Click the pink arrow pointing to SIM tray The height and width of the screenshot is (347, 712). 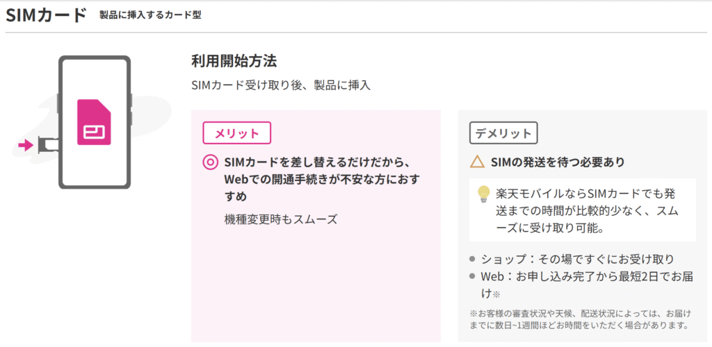26,146
